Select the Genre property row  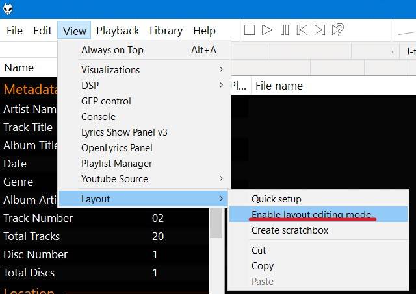pos(29,182)
